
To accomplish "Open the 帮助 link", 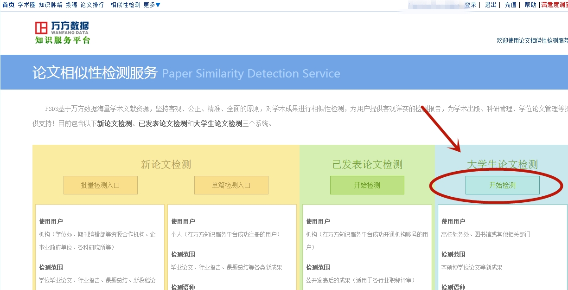I will pos(530,5).
